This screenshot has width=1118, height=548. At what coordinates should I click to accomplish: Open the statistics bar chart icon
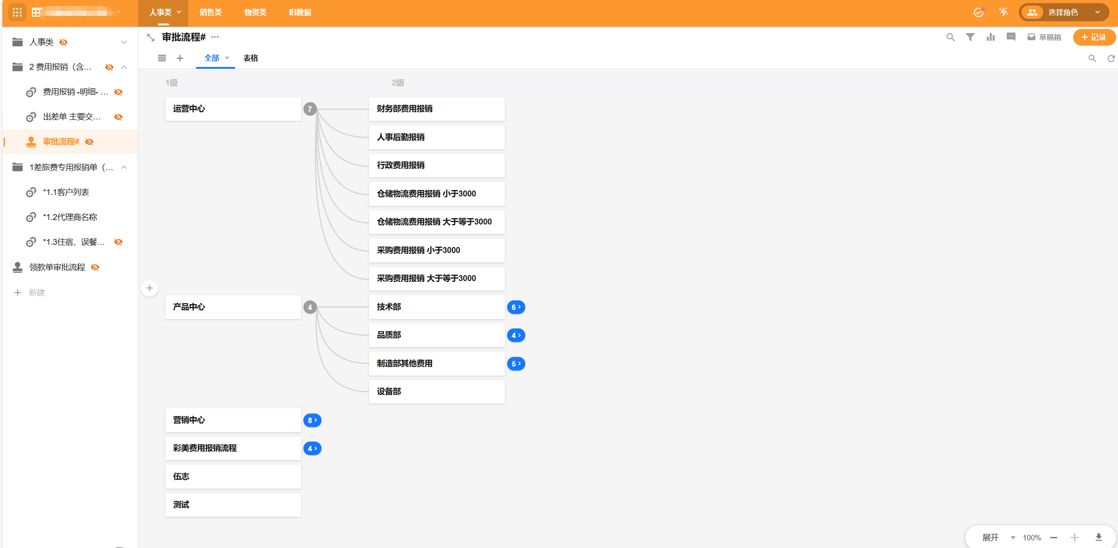[x=991, y=37]
